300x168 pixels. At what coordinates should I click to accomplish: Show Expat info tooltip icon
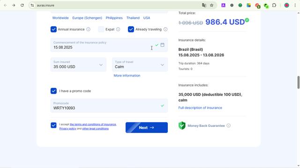click(118, 29)
